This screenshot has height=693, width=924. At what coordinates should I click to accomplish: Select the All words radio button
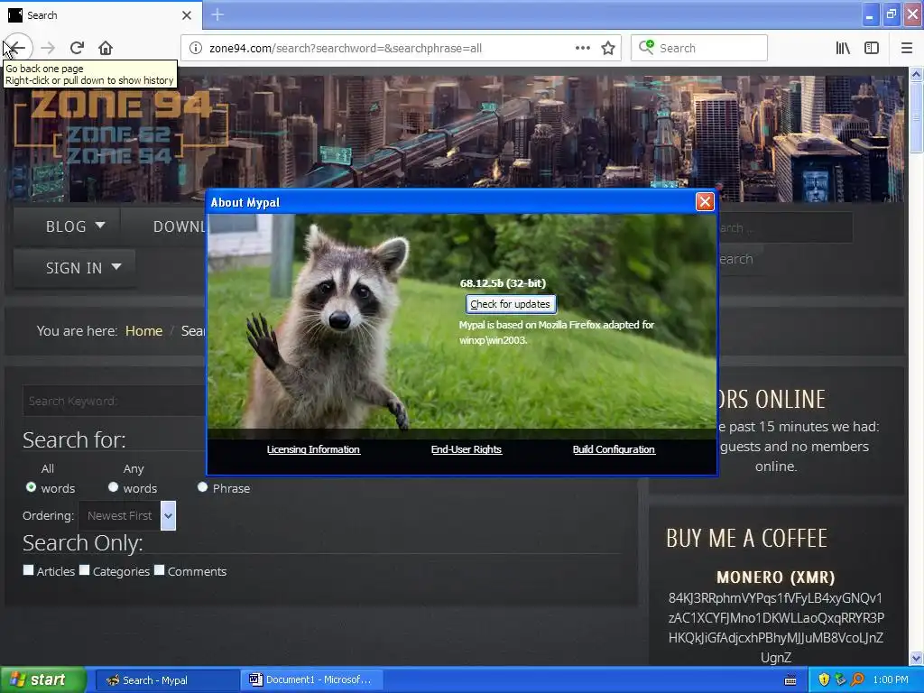click(x=32, y=487)
